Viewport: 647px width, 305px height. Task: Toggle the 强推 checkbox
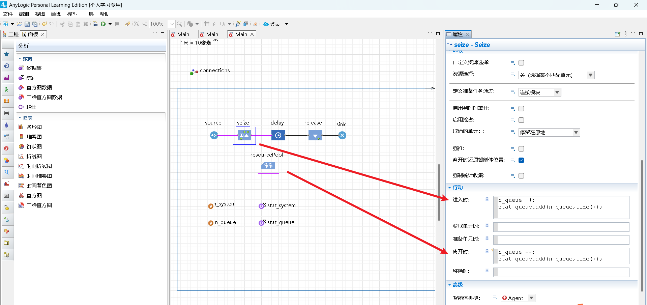[521, 149]
